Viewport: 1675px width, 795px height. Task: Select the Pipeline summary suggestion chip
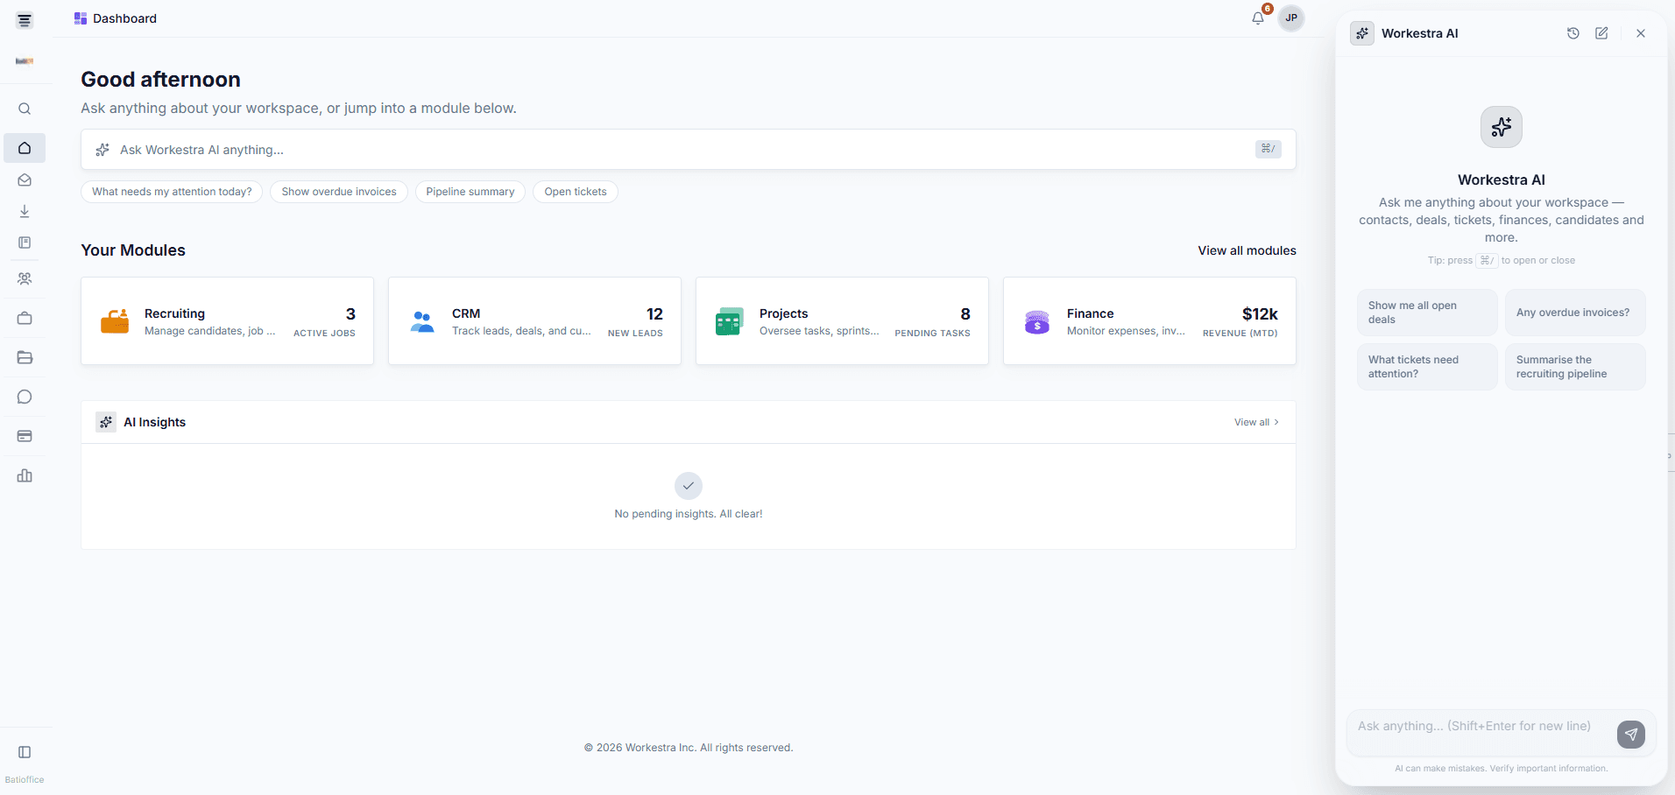[x=470, y=191]
